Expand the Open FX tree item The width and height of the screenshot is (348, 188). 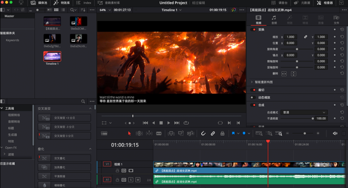(2, 147)
